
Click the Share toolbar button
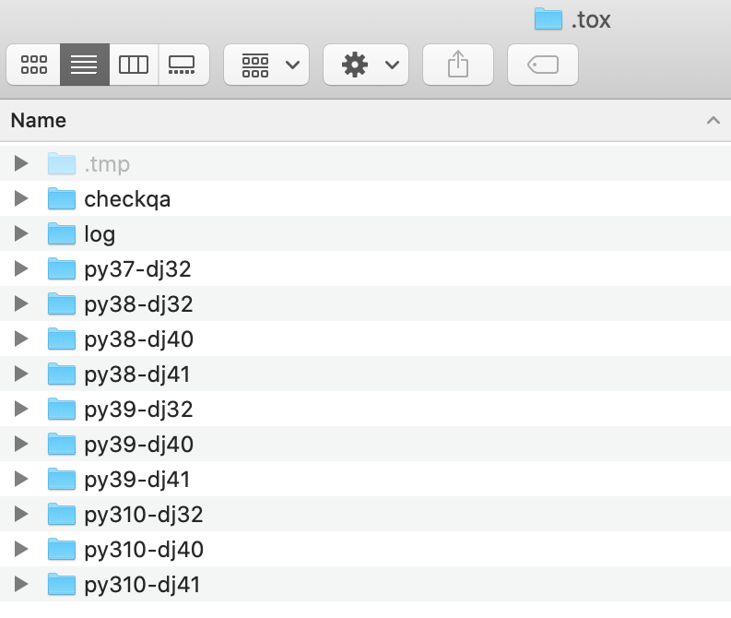(458, 65)
